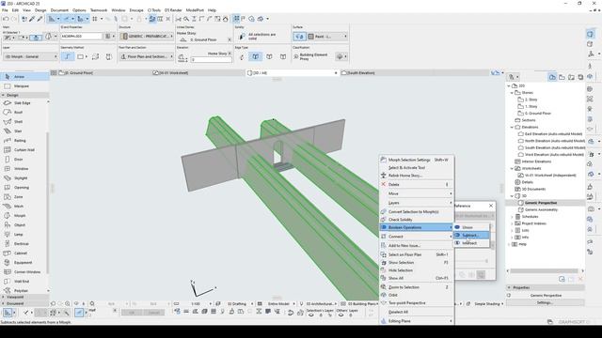This screenshot has height=338, width=602.
Task: Select the Cabinet tool
Action: click(24, 253)
